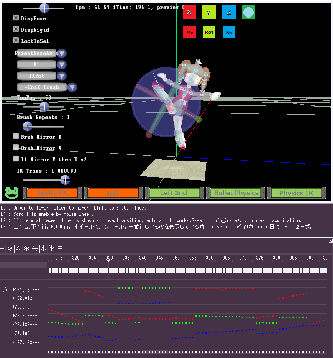Switch to the Bullet Physics mode

coord(236,193)
